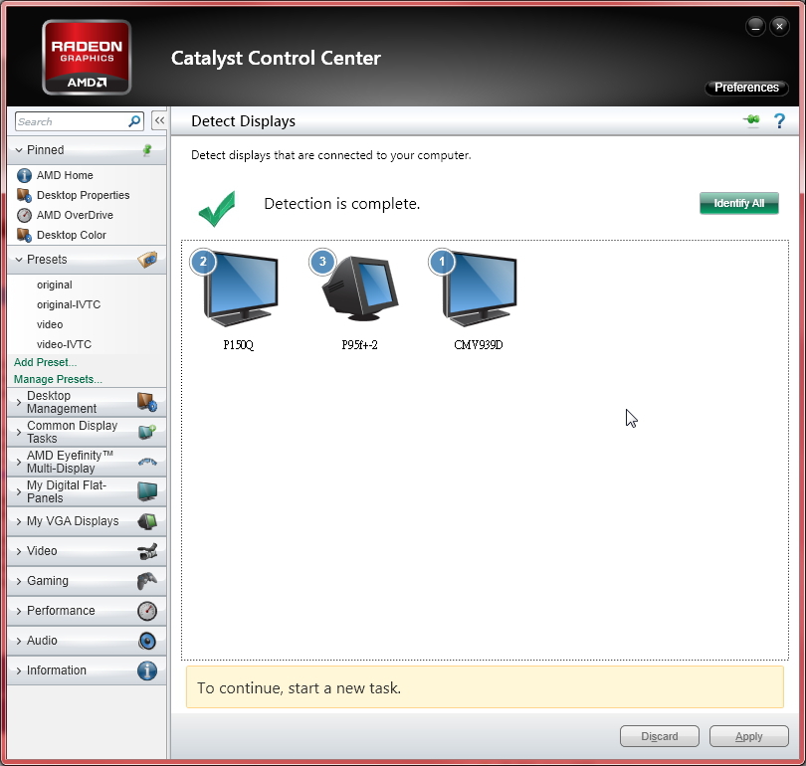Expand Common Display Tasks section
This screenshot has width=806, height=766.
[19, 432]
